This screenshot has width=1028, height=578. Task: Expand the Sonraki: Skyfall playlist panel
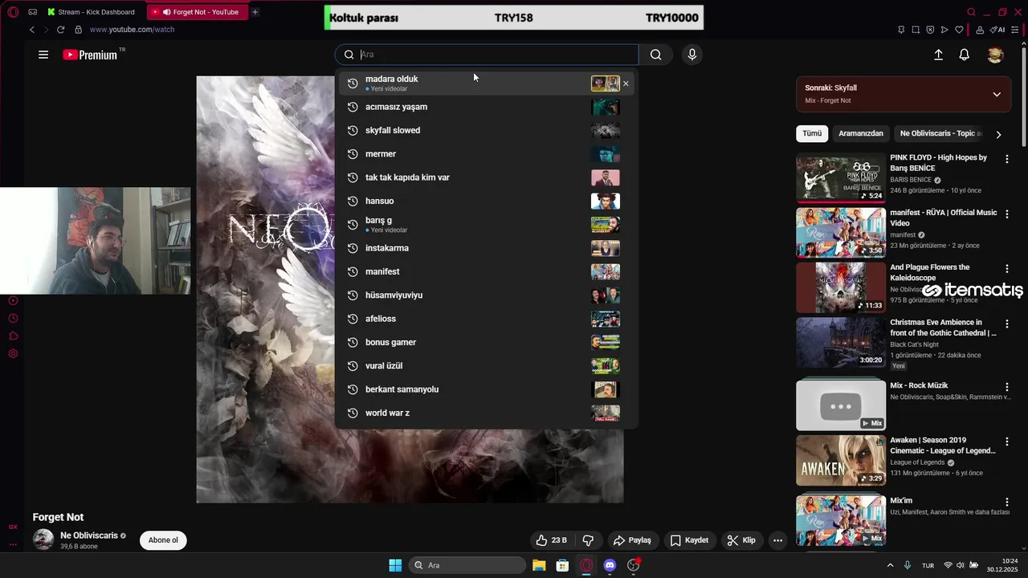point(997,94)
